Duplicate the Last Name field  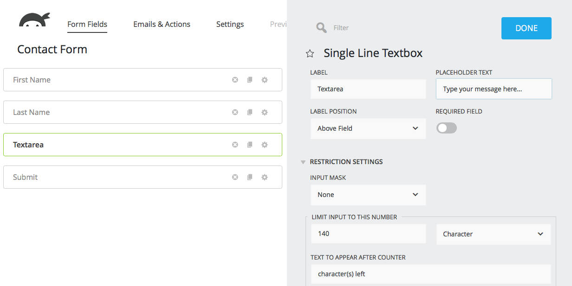coord(250,112)
